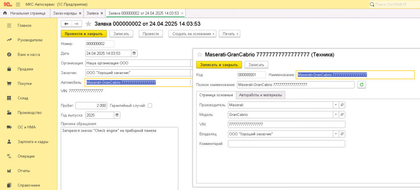420x190 pixels.
Task: Click the Дата input field
Action: click(x=108, y=54)
